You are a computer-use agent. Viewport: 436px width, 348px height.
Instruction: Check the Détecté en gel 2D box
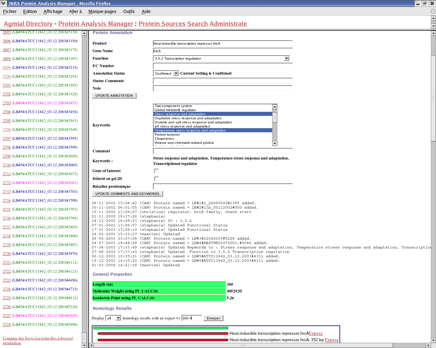tap(156, 179)
